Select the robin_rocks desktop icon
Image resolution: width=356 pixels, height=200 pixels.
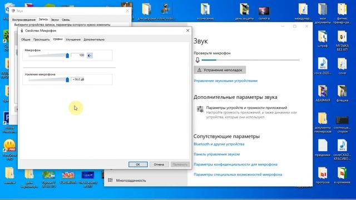[x=166, y=11]
